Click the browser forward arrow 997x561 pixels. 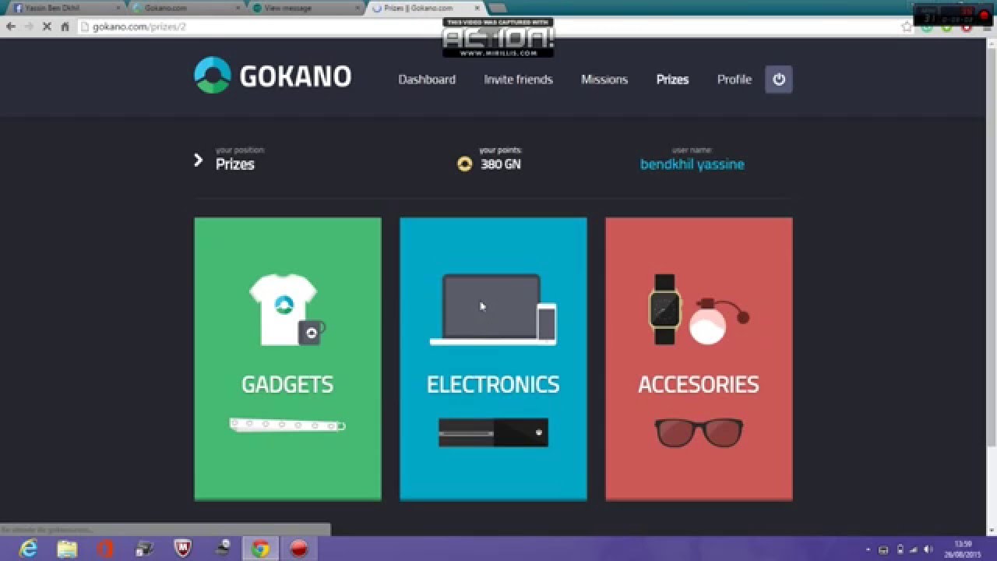[29, 26]
